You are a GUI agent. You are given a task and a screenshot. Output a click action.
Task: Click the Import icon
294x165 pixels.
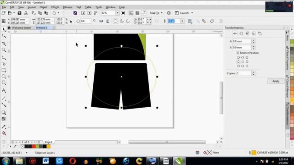pos(83,13)
